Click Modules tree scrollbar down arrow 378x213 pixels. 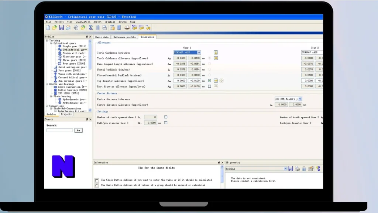coord(90,110)
